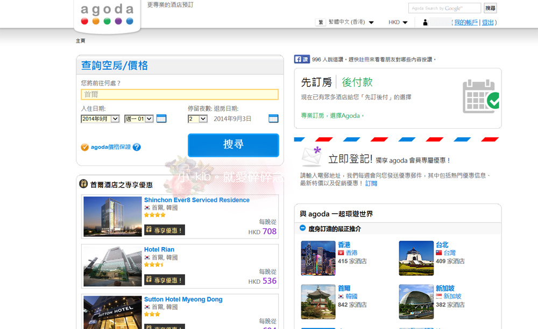538x329 pixels.
Task: Click the 台北 destination title link
Action: point(442,244)
